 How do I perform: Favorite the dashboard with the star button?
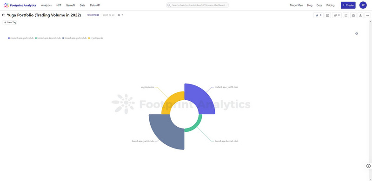pyautogui.click(x=319, y=15)
